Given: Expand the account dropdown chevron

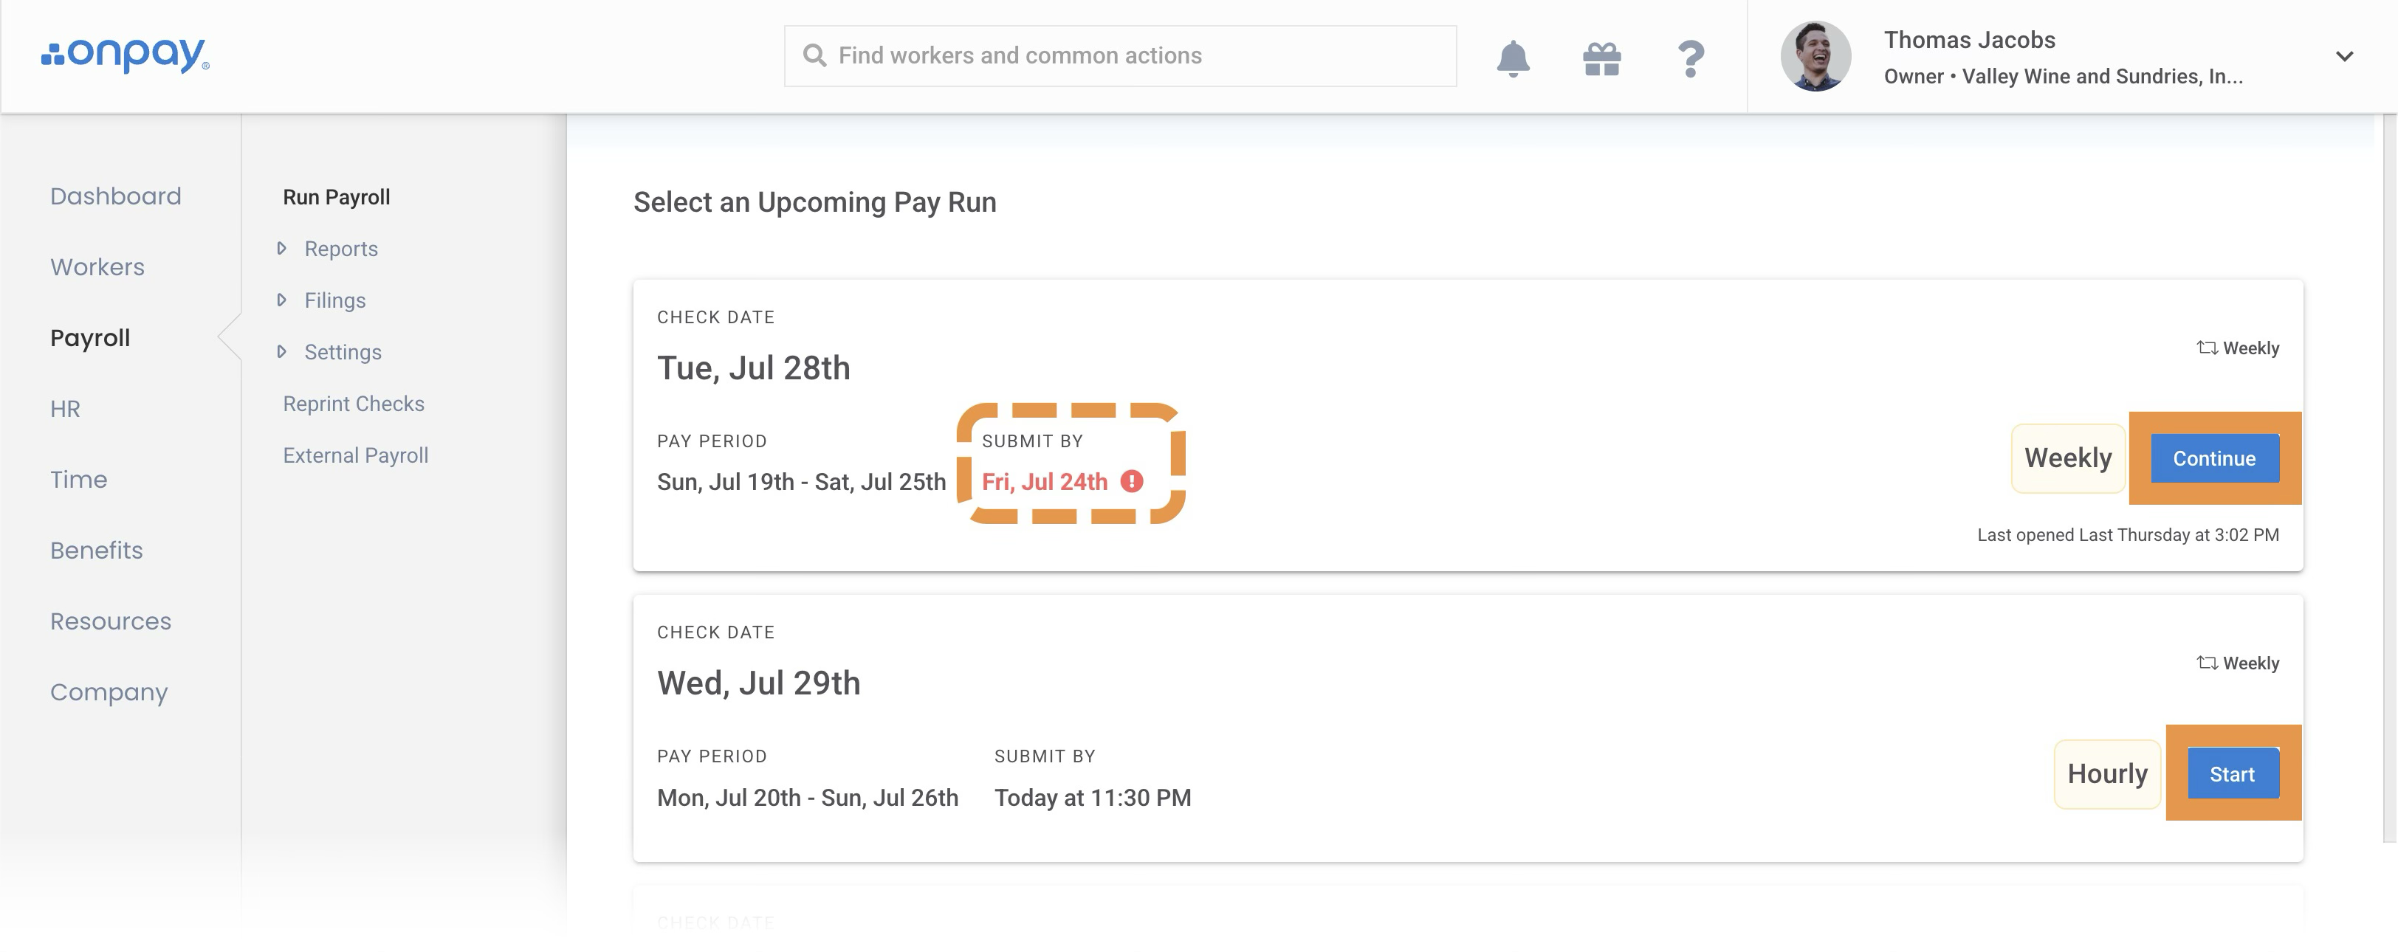Looking at the screenshot, I should 2345,57.
